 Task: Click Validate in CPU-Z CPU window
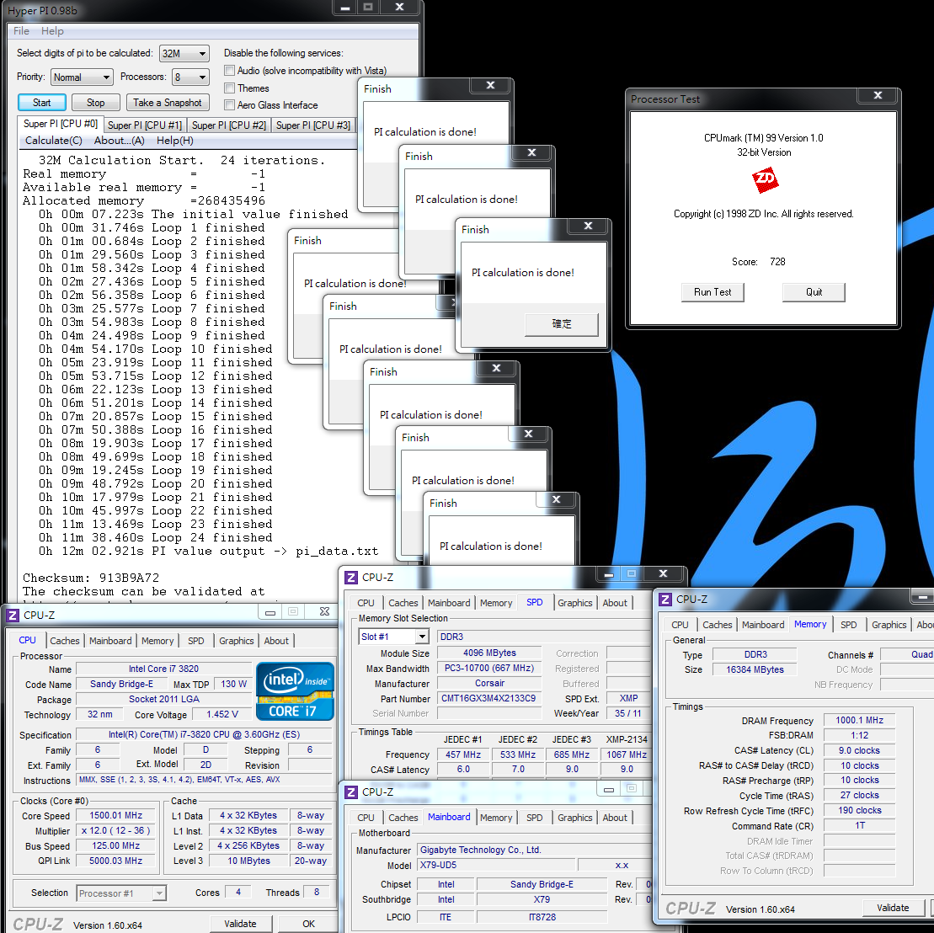click(240, 924)
